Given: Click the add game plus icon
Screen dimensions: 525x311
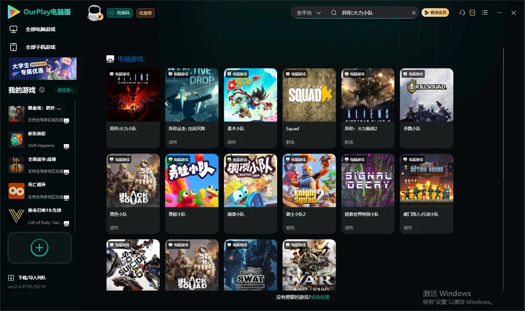Looking at the screenshot, I should tap(39, 247).
